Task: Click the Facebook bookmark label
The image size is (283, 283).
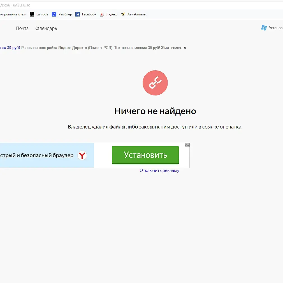Action: pos(89,14)
